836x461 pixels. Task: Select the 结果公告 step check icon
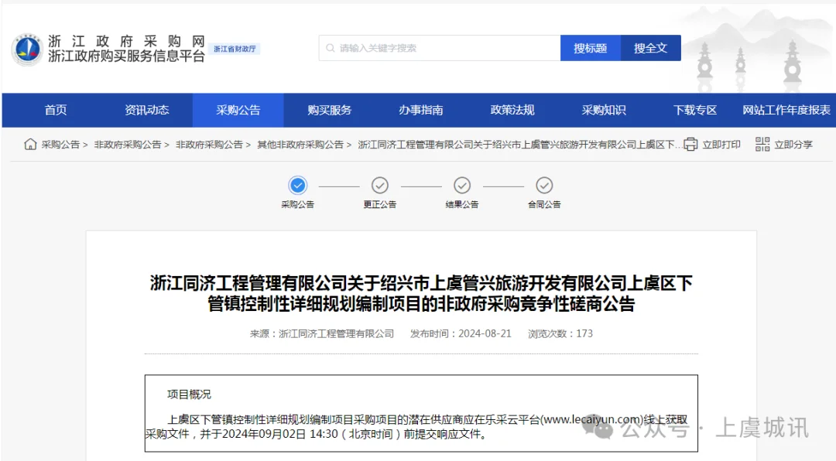click(x=461, y=186)
